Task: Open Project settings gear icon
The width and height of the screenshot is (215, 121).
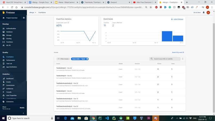Action: (24, 18)
